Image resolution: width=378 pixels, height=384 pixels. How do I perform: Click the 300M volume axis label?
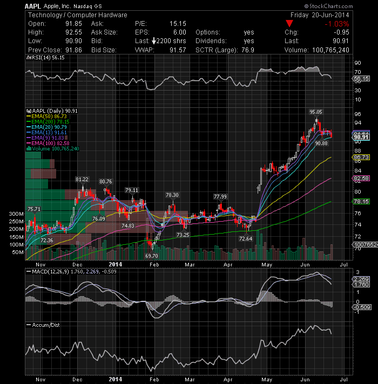coord(16,214)
